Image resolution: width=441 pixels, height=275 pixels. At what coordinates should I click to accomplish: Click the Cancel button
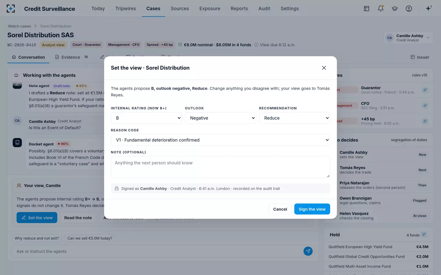280,209
